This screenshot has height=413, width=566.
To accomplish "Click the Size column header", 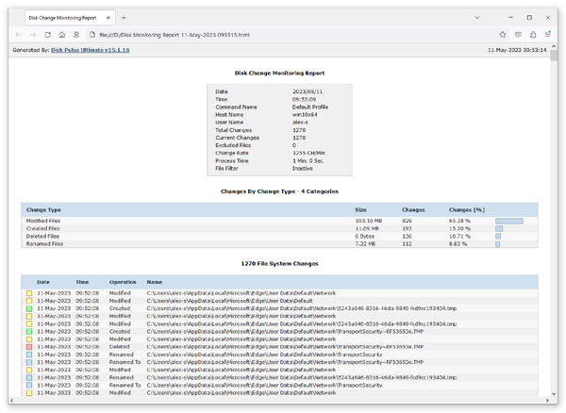I will point(360,210).
